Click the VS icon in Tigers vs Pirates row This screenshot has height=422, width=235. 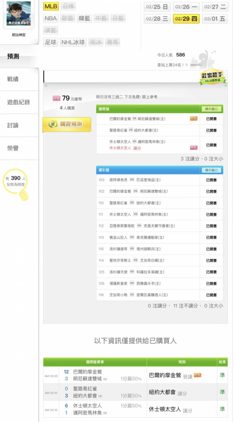coord(132,179)
